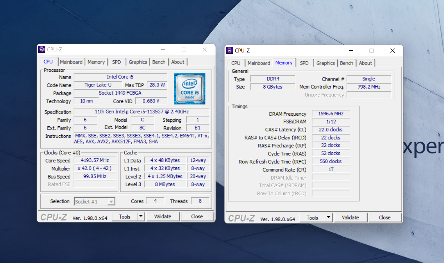
Task: Click Command Rate value '1T'
Action: click(331, 170)
